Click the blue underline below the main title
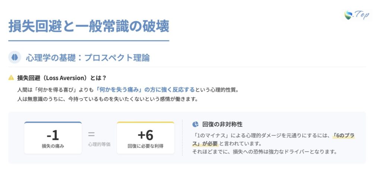 pyautogui.click(x=89, y=40)
